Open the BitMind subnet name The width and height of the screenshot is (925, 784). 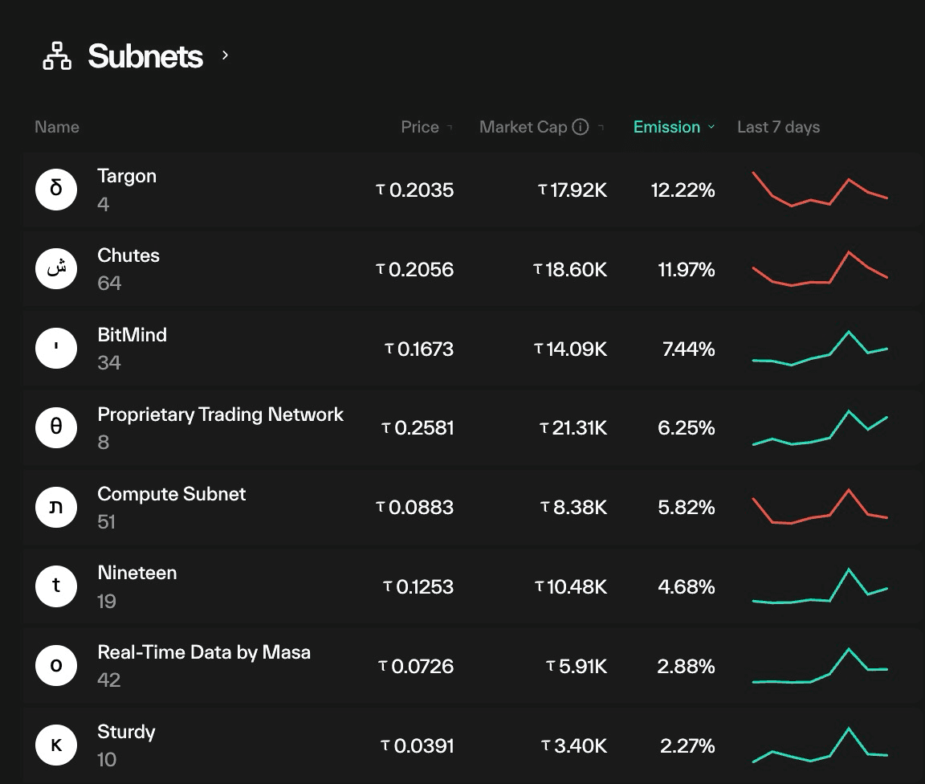pyautogui.click(x=132, y=335)
